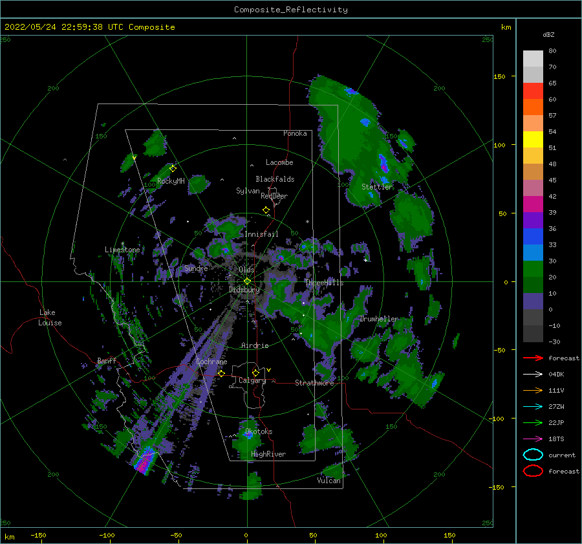Click the white plus marker east of ThreeHills
This screenshot has width=582, height=544.
[x=365, y=260]
